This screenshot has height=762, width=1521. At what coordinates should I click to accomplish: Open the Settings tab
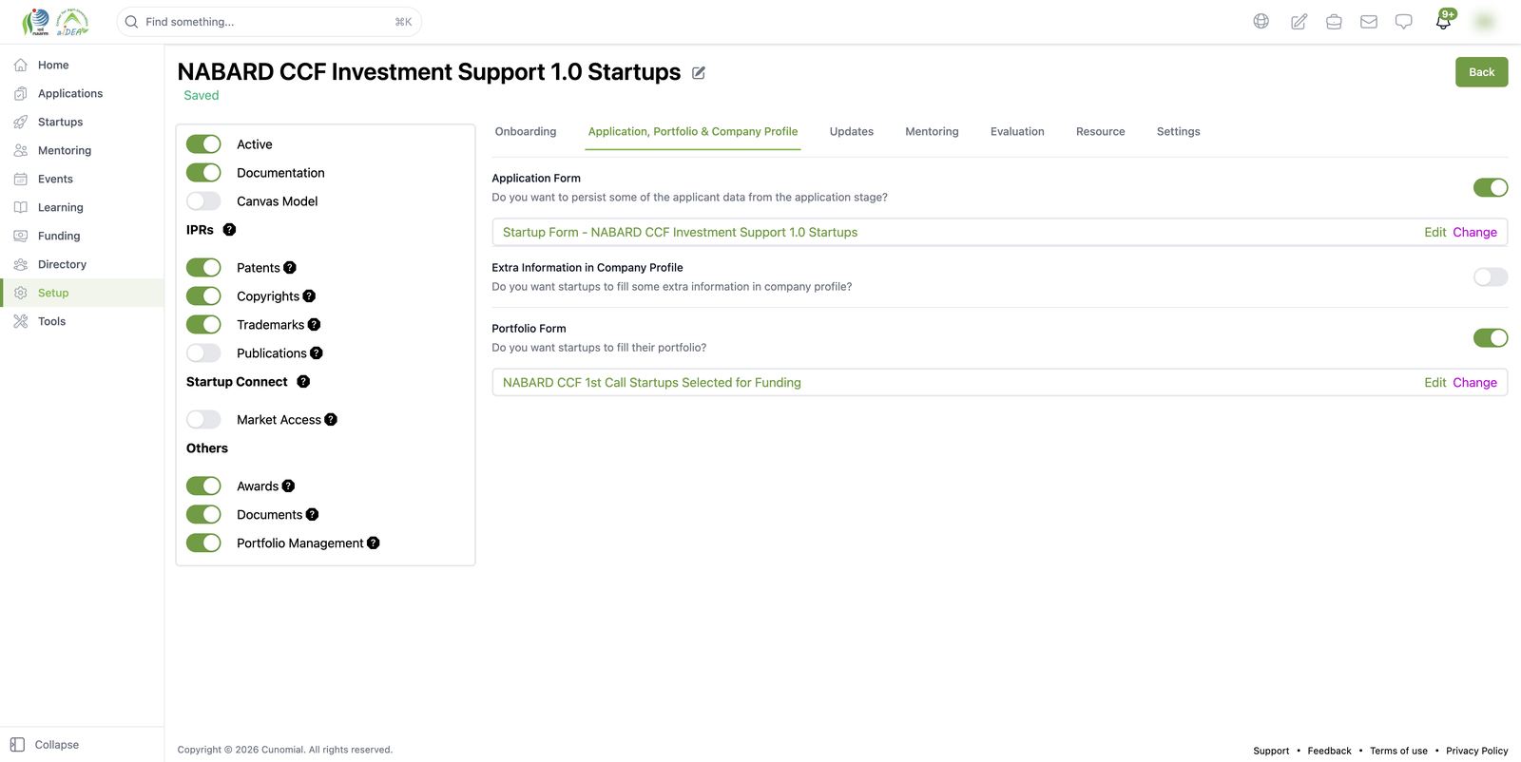click(1179, 132)
